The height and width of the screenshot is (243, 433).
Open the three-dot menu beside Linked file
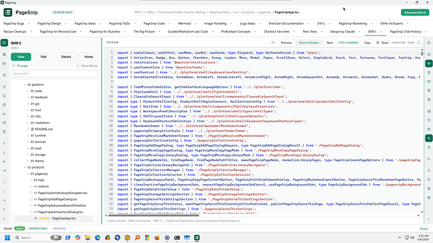coord(419,43)
